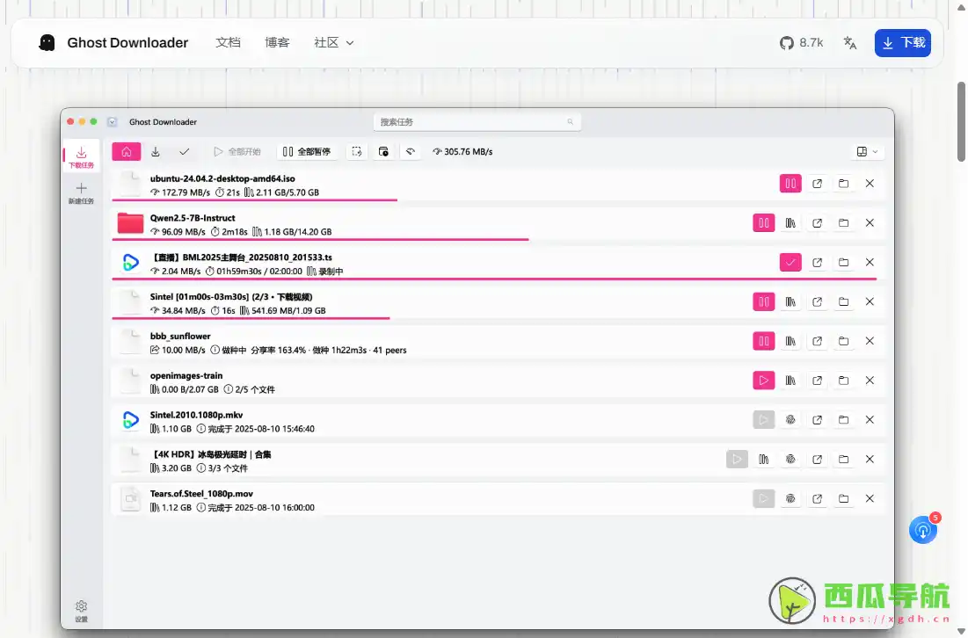Click the red folder thumbnail of Qwen2.5-7B-Instruct
Screen dimensions: 968x638
tap(130, 222)
